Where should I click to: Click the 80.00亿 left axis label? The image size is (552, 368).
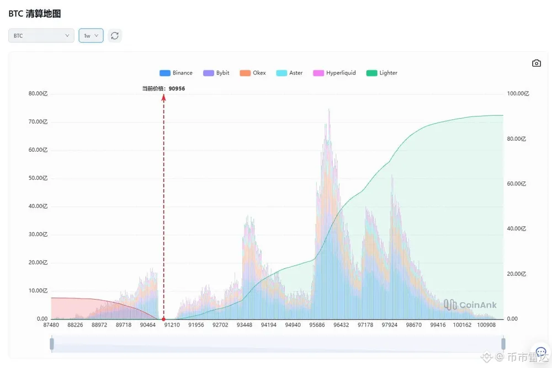coord(38,94)
